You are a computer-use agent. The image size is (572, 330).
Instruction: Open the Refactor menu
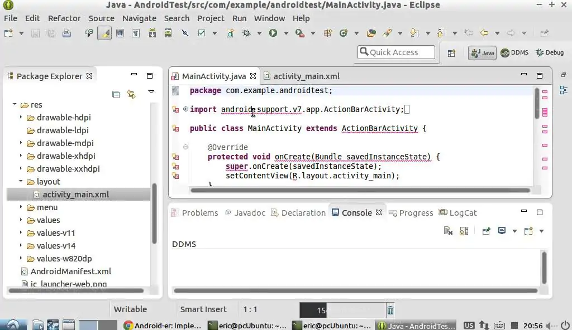[64, 18]
